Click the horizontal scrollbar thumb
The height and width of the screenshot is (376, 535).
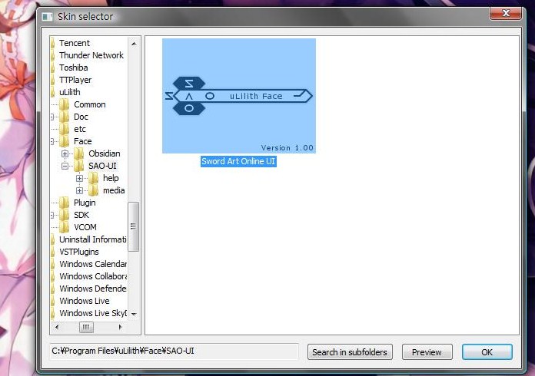(86, 328)
